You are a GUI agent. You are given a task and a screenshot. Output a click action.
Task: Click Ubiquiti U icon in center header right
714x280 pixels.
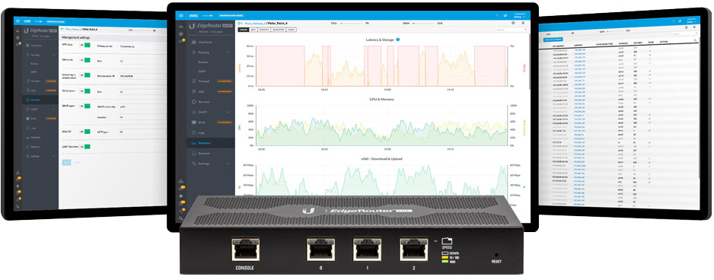pyautogui.click(x=505, y=15)
